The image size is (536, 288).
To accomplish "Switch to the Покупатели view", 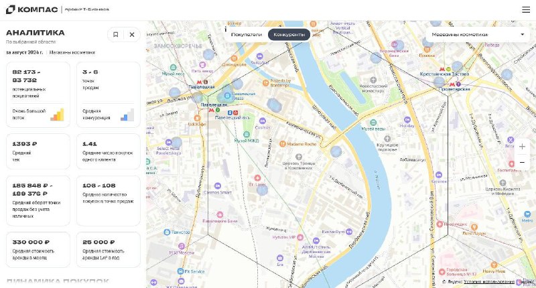I will (247, 35).
